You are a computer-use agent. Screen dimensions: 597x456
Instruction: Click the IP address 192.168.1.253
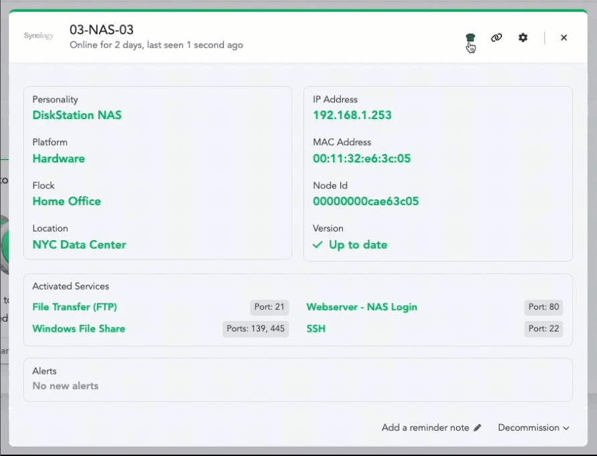(352, 115)
